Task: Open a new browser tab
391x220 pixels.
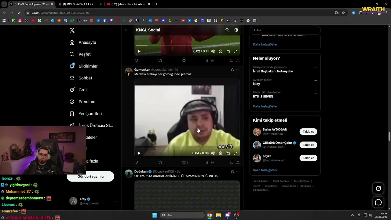Action: (x=156, y=4)
